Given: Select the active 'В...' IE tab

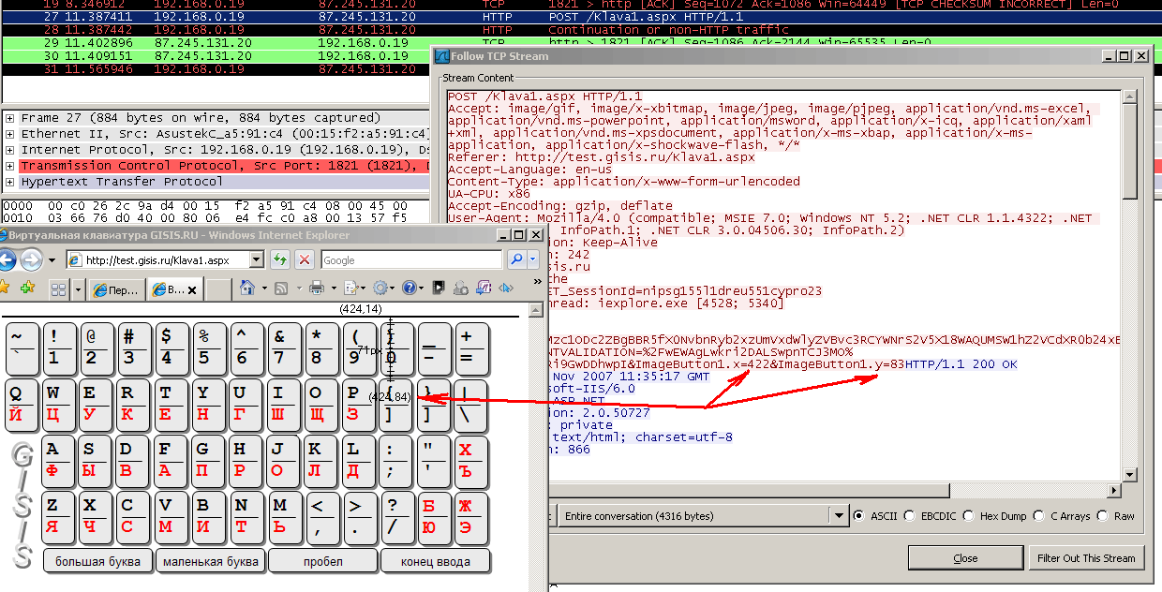Looking at the screenshot, I should (x=175, y=289).
